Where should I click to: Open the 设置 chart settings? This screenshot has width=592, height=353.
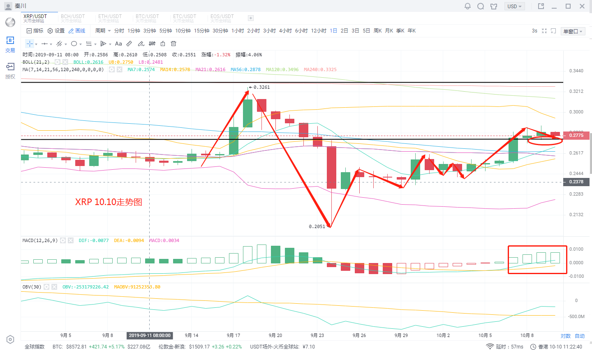(56, 31)
